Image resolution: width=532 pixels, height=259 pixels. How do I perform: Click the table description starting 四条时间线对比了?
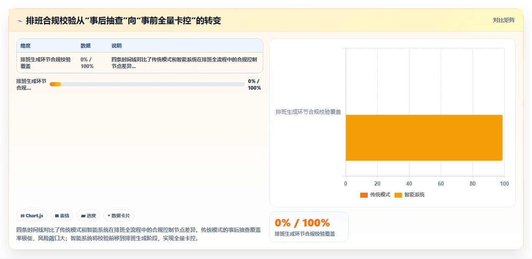click(x=184, y=63)
